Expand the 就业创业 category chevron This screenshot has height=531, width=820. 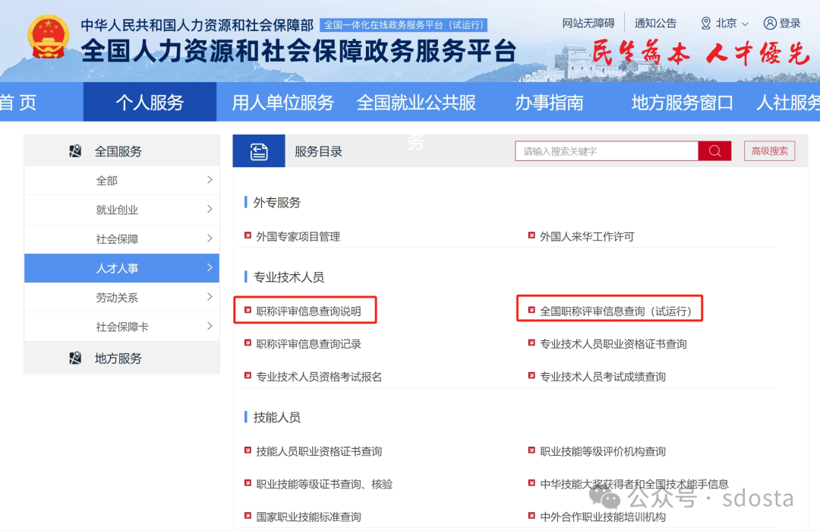tap(210, 209)
